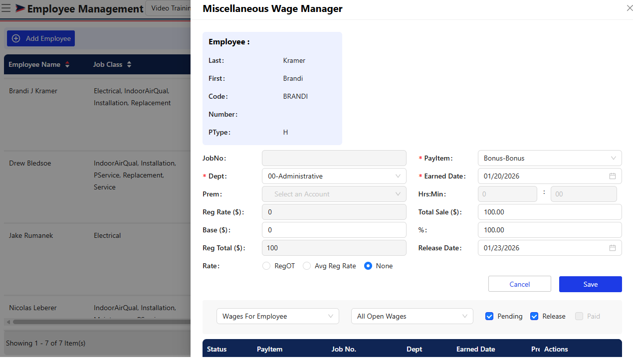Save the miscellaneous wage entry
This screenshot has width=633, height=358.
[x=590, y=284]
